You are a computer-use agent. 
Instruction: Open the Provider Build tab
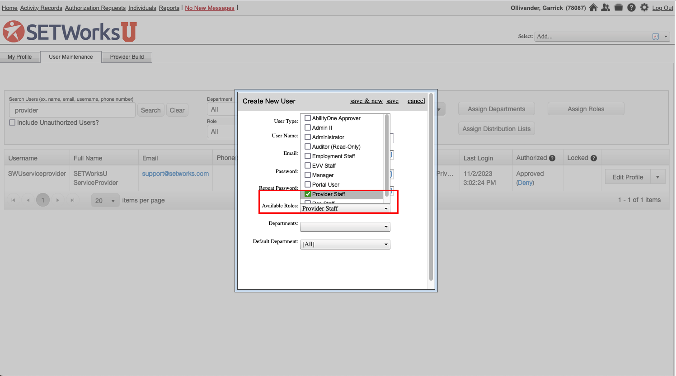coord(127,57)
